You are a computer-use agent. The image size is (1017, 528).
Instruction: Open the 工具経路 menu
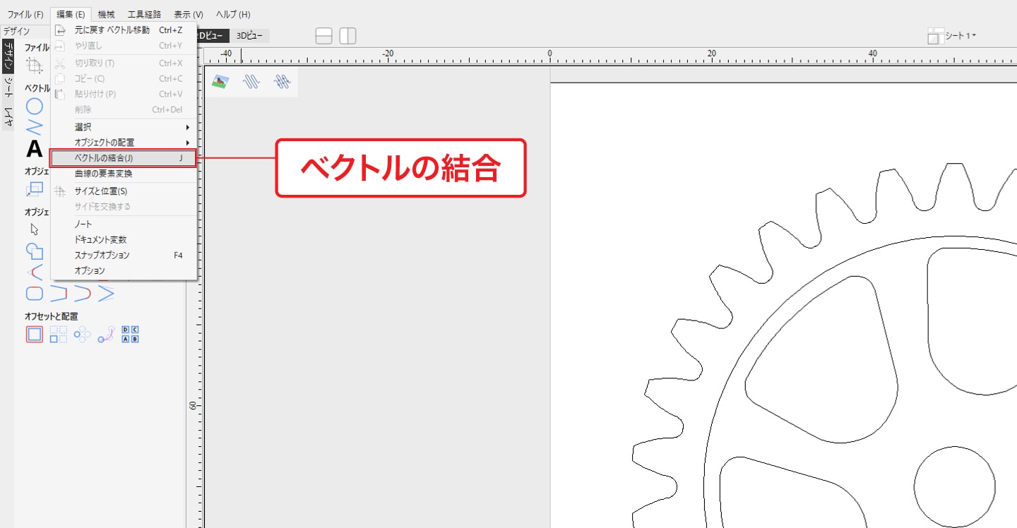pos(144,14)
